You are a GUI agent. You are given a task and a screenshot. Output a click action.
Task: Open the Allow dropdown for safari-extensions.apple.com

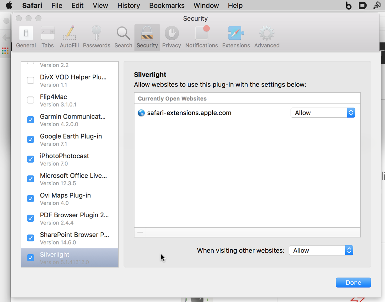pyautogui.click(x=323, y=113)
